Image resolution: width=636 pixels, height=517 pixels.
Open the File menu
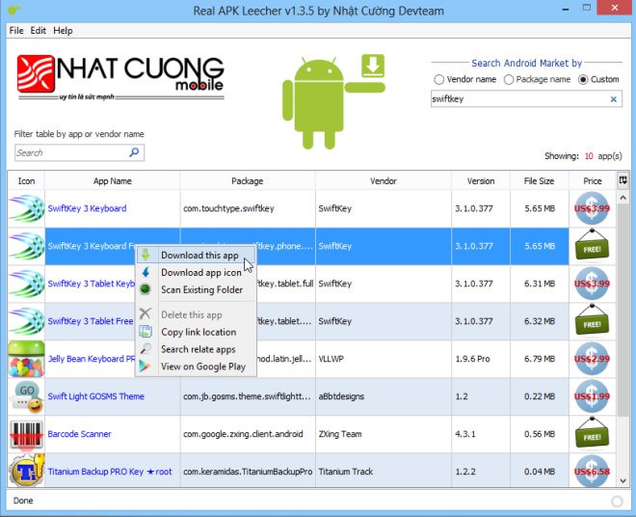16,31
